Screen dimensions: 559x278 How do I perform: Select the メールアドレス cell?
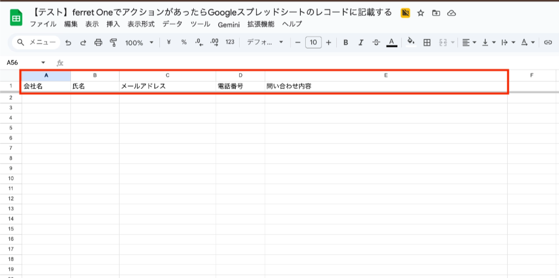pos(168,86)
